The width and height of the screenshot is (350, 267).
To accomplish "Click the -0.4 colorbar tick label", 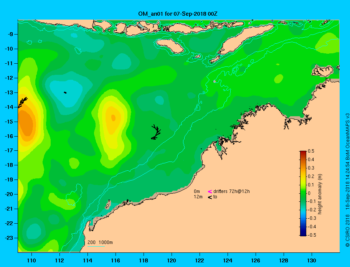I will click(x=312, y=227).
